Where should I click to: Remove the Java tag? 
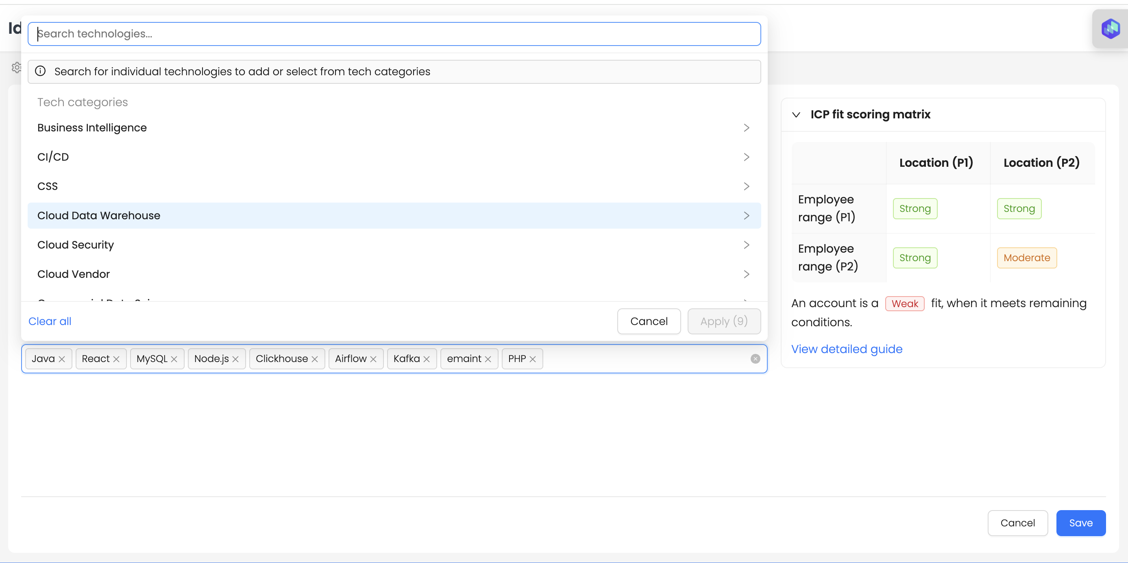click(62, 359)
